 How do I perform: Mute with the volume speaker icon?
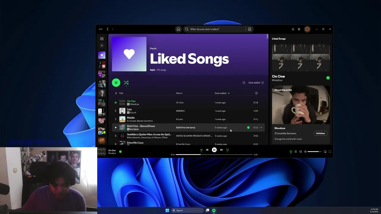(x=305, y=152)
